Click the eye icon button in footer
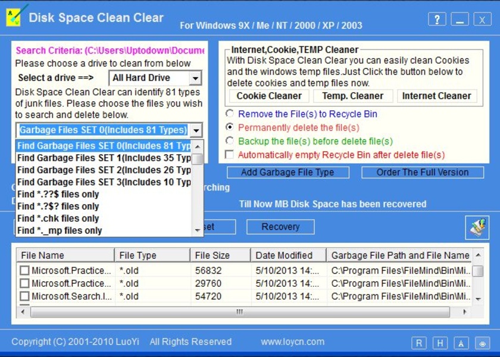 (483, 343)
